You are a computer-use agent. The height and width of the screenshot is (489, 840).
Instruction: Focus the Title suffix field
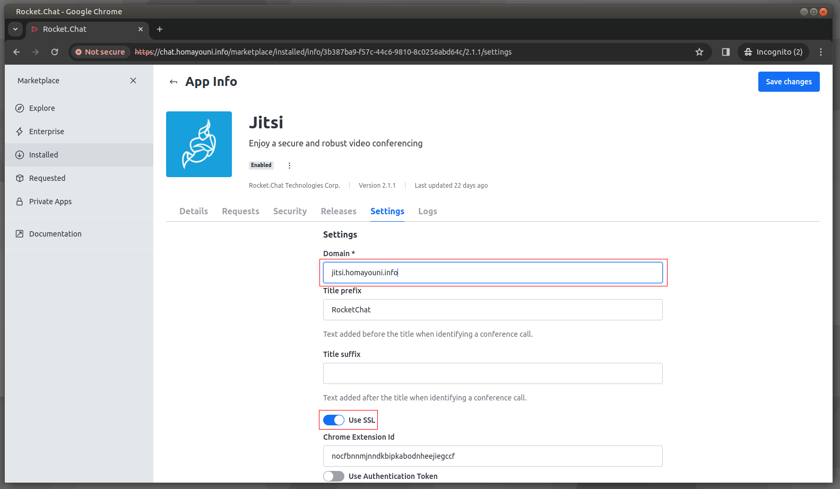pyautogui.click(x=493, y=373)
